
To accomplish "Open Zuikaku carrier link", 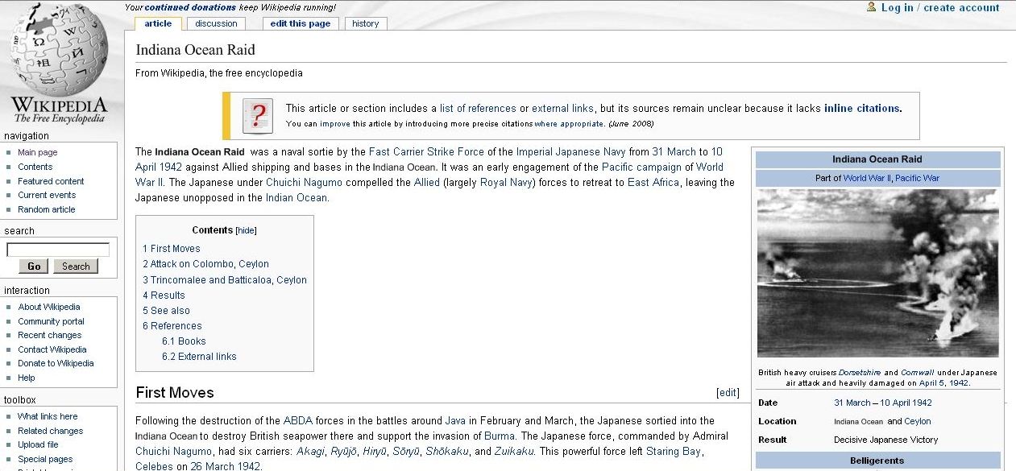I will pos(513,452).
